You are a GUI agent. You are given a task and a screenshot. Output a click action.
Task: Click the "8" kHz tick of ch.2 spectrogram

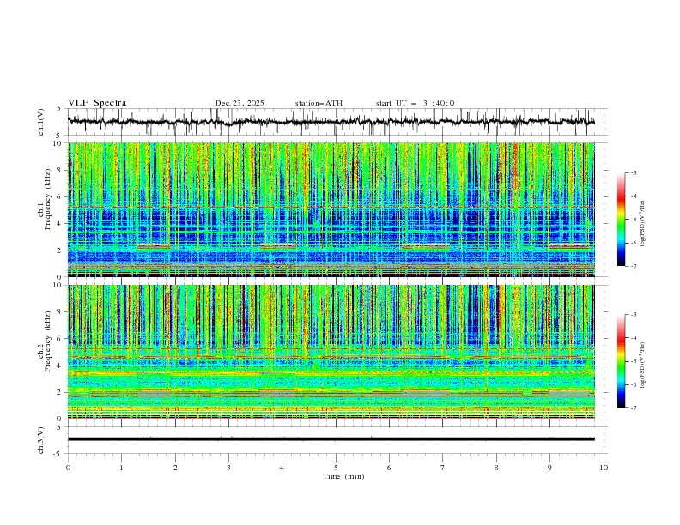pos(61,312)
